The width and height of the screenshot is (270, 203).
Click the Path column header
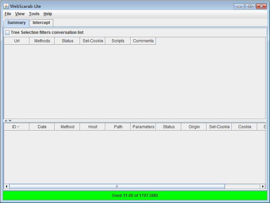[118, 127]
